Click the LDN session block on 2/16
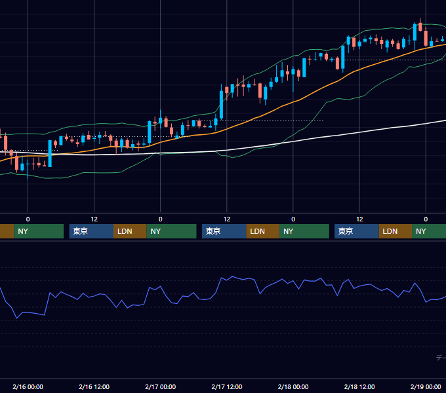446x393 pixels. click(x=130, y=231)
